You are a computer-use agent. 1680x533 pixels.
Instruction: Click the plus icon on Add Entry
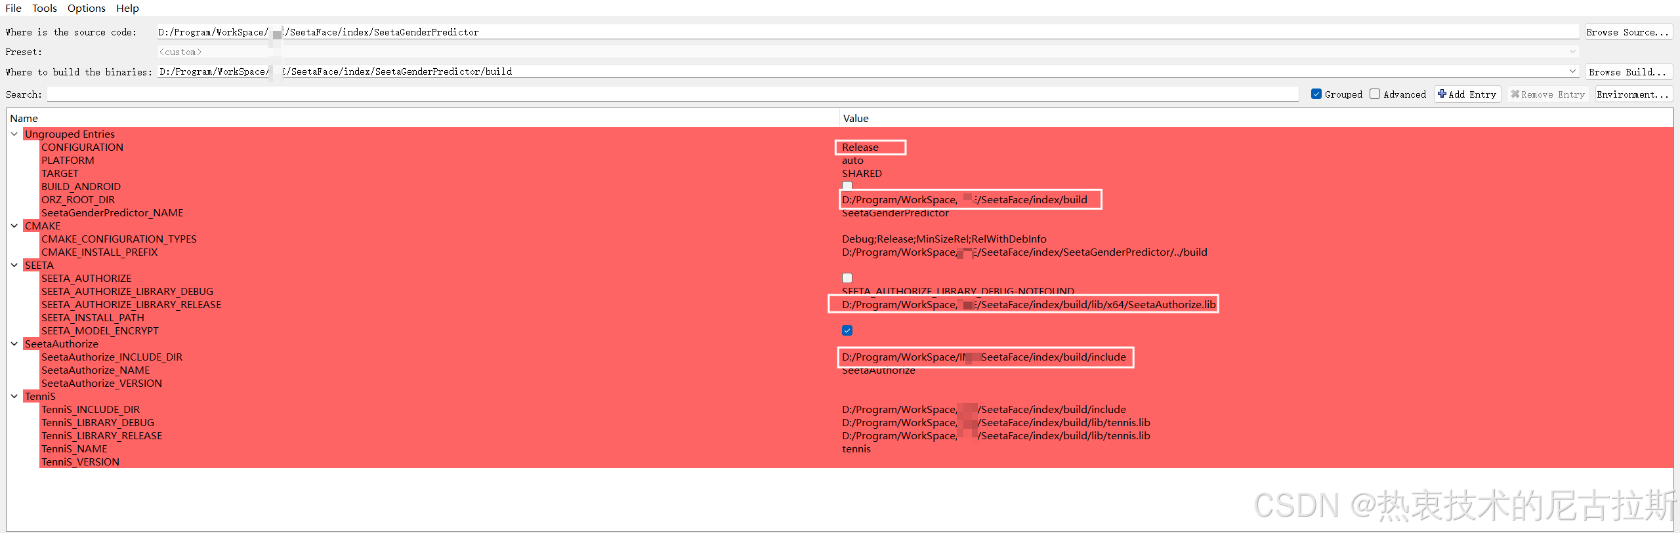point(1442,94)
